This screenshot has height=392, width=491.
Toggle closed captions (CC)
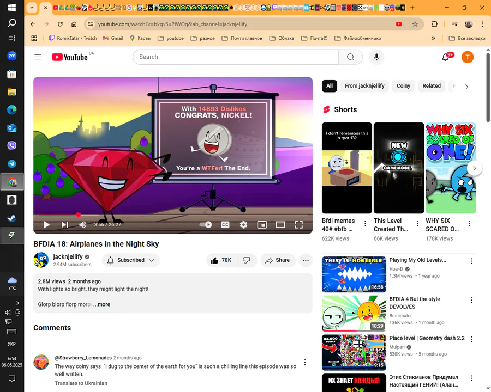[x=225, y=225]
